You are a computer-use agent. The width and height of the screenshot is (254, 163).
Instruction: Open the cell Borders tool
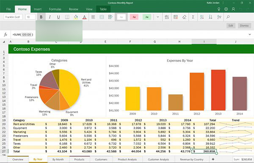[x=67, y=17]
